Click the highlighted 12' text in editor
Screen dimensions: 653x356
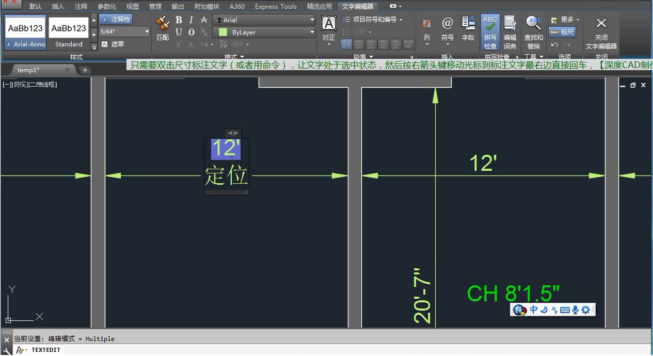pos(226,149)
